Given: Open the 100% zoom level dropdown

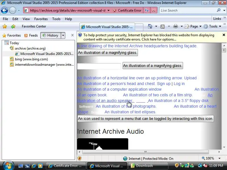Looking at the screenshot, I should [219, 158].
